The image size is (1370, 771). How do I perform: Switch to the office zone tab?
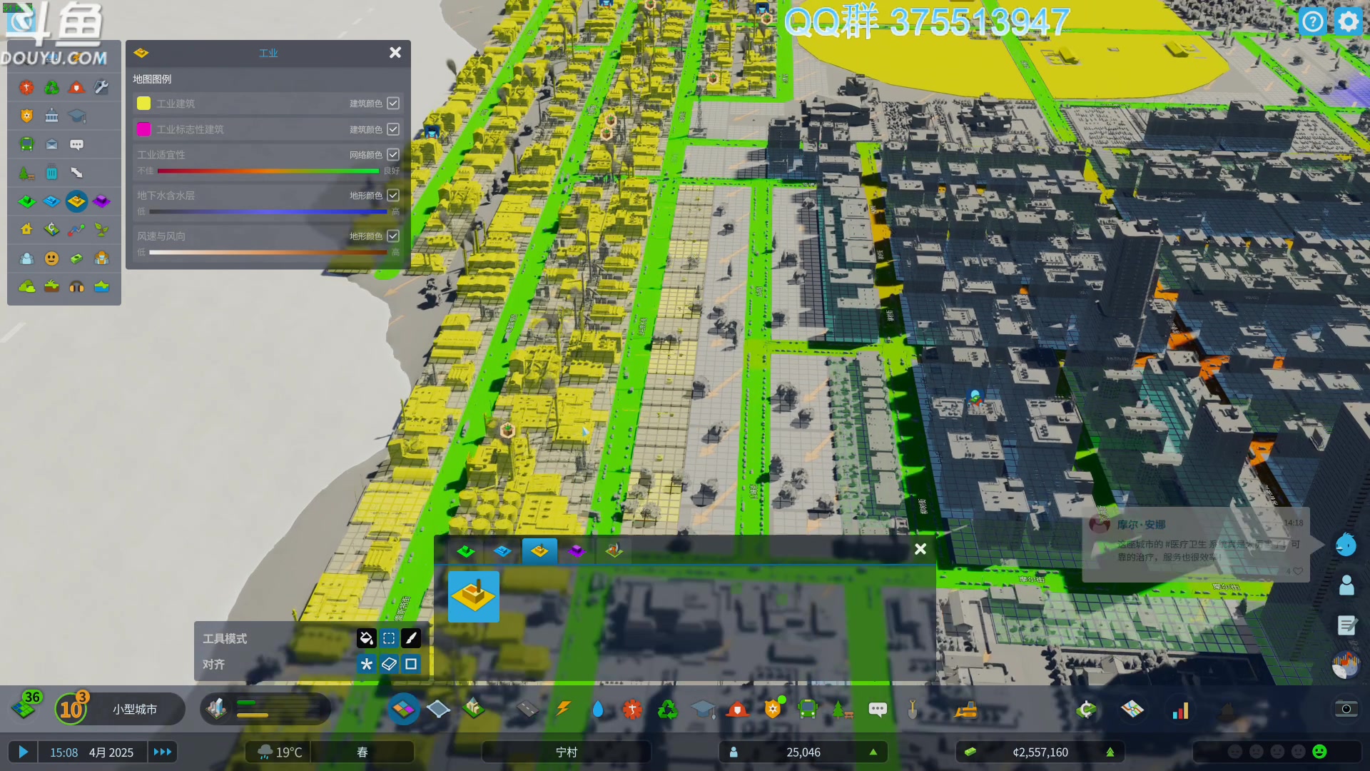(x=577, y=551)
